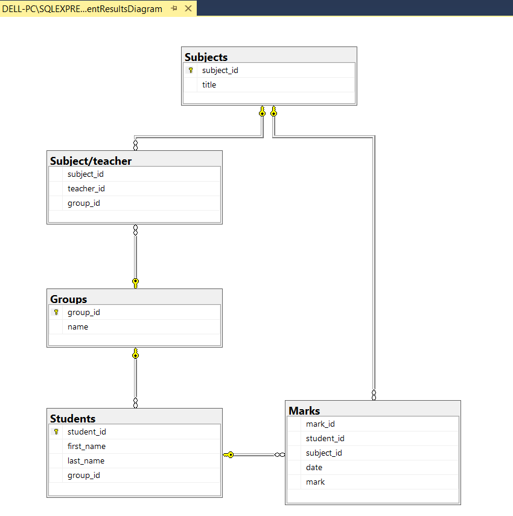This screenshot has height=516, width=513.
Task: Select the Marks table header
Action: pyautogui.click(x=371, y=410)
